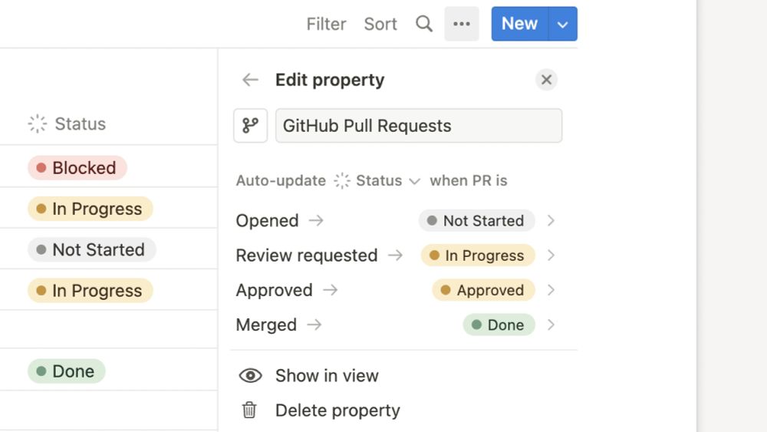Open the New button dropdown arrow
This screenshot has height=432, width=767.
coord(563,24)
